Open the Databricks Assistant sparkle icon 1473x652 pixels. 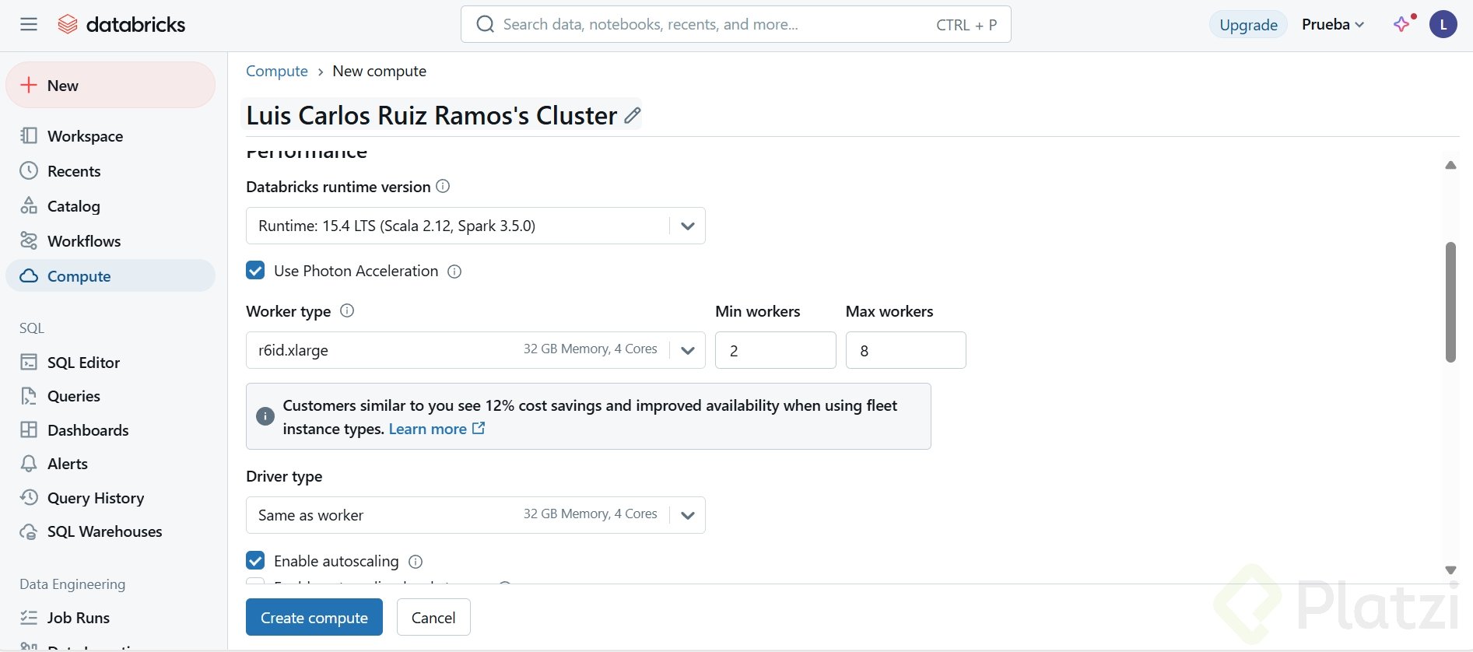[x=1402, y=24]
